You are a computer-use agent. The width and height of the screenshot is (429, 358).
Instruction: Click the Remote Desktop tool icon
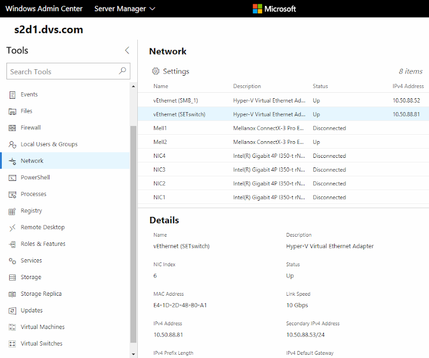click(x=12, y=228)
